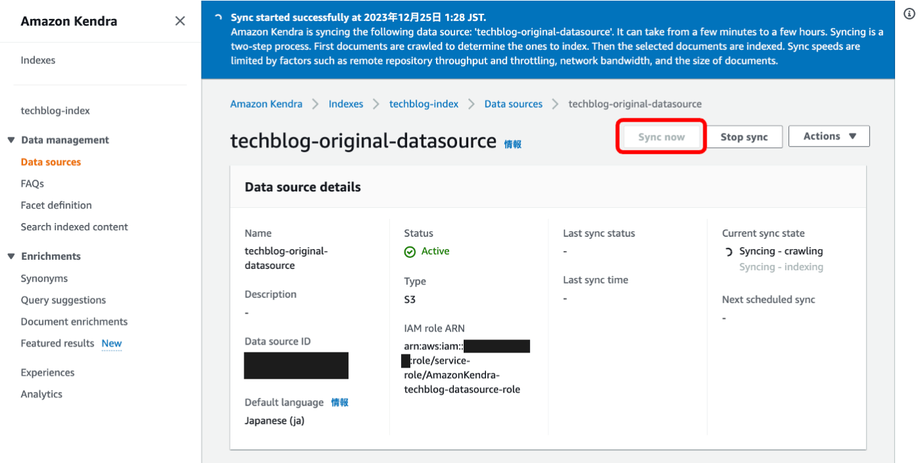
Task: Click 情報 link beside Default language
Action: point(340,402)
